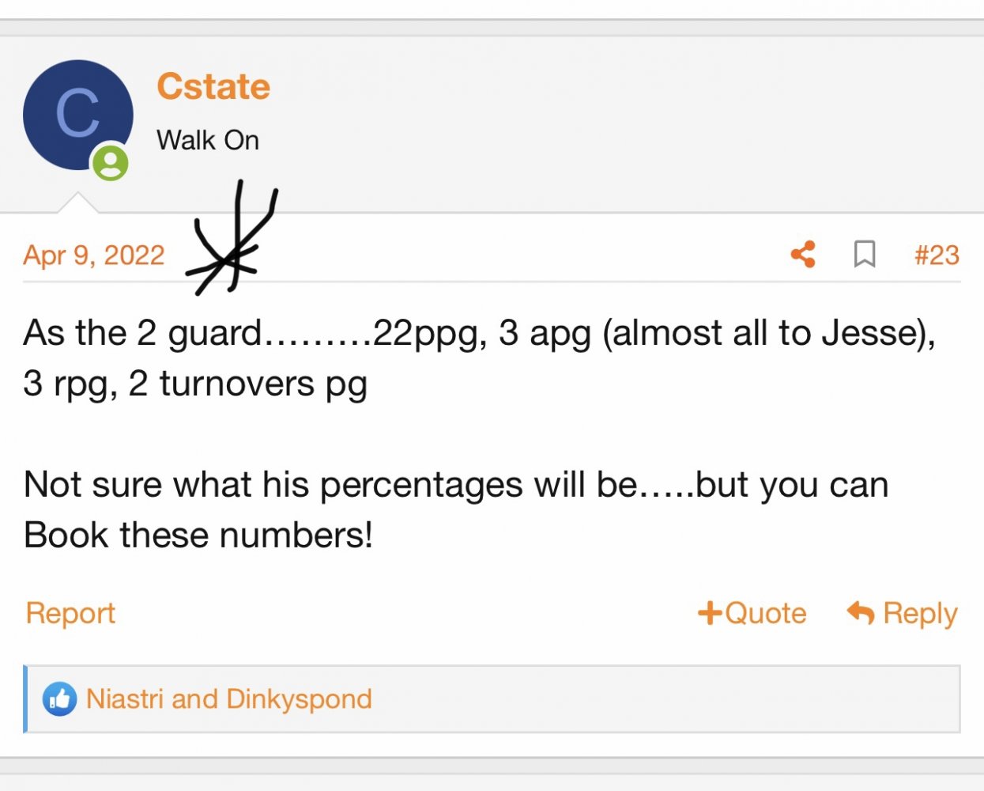Click the green online status badge
Image resolution: width=984 pixels, height=791 pixels.
(x=111, y=163)
